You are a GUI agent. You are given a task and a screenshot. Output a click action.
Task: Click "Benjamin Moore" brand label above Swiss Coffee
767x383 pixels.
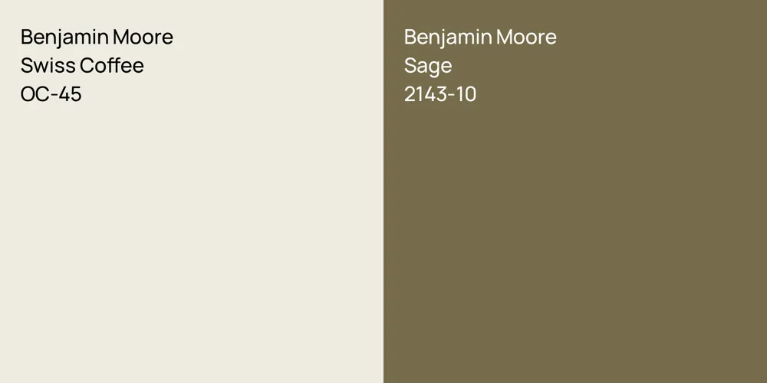97,37
